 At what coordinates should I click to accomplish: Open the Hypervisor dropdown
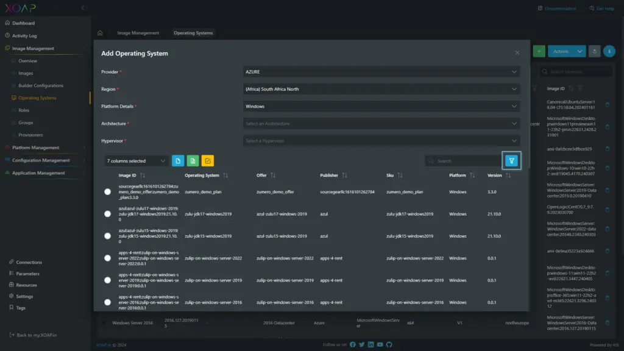point(381,141)
